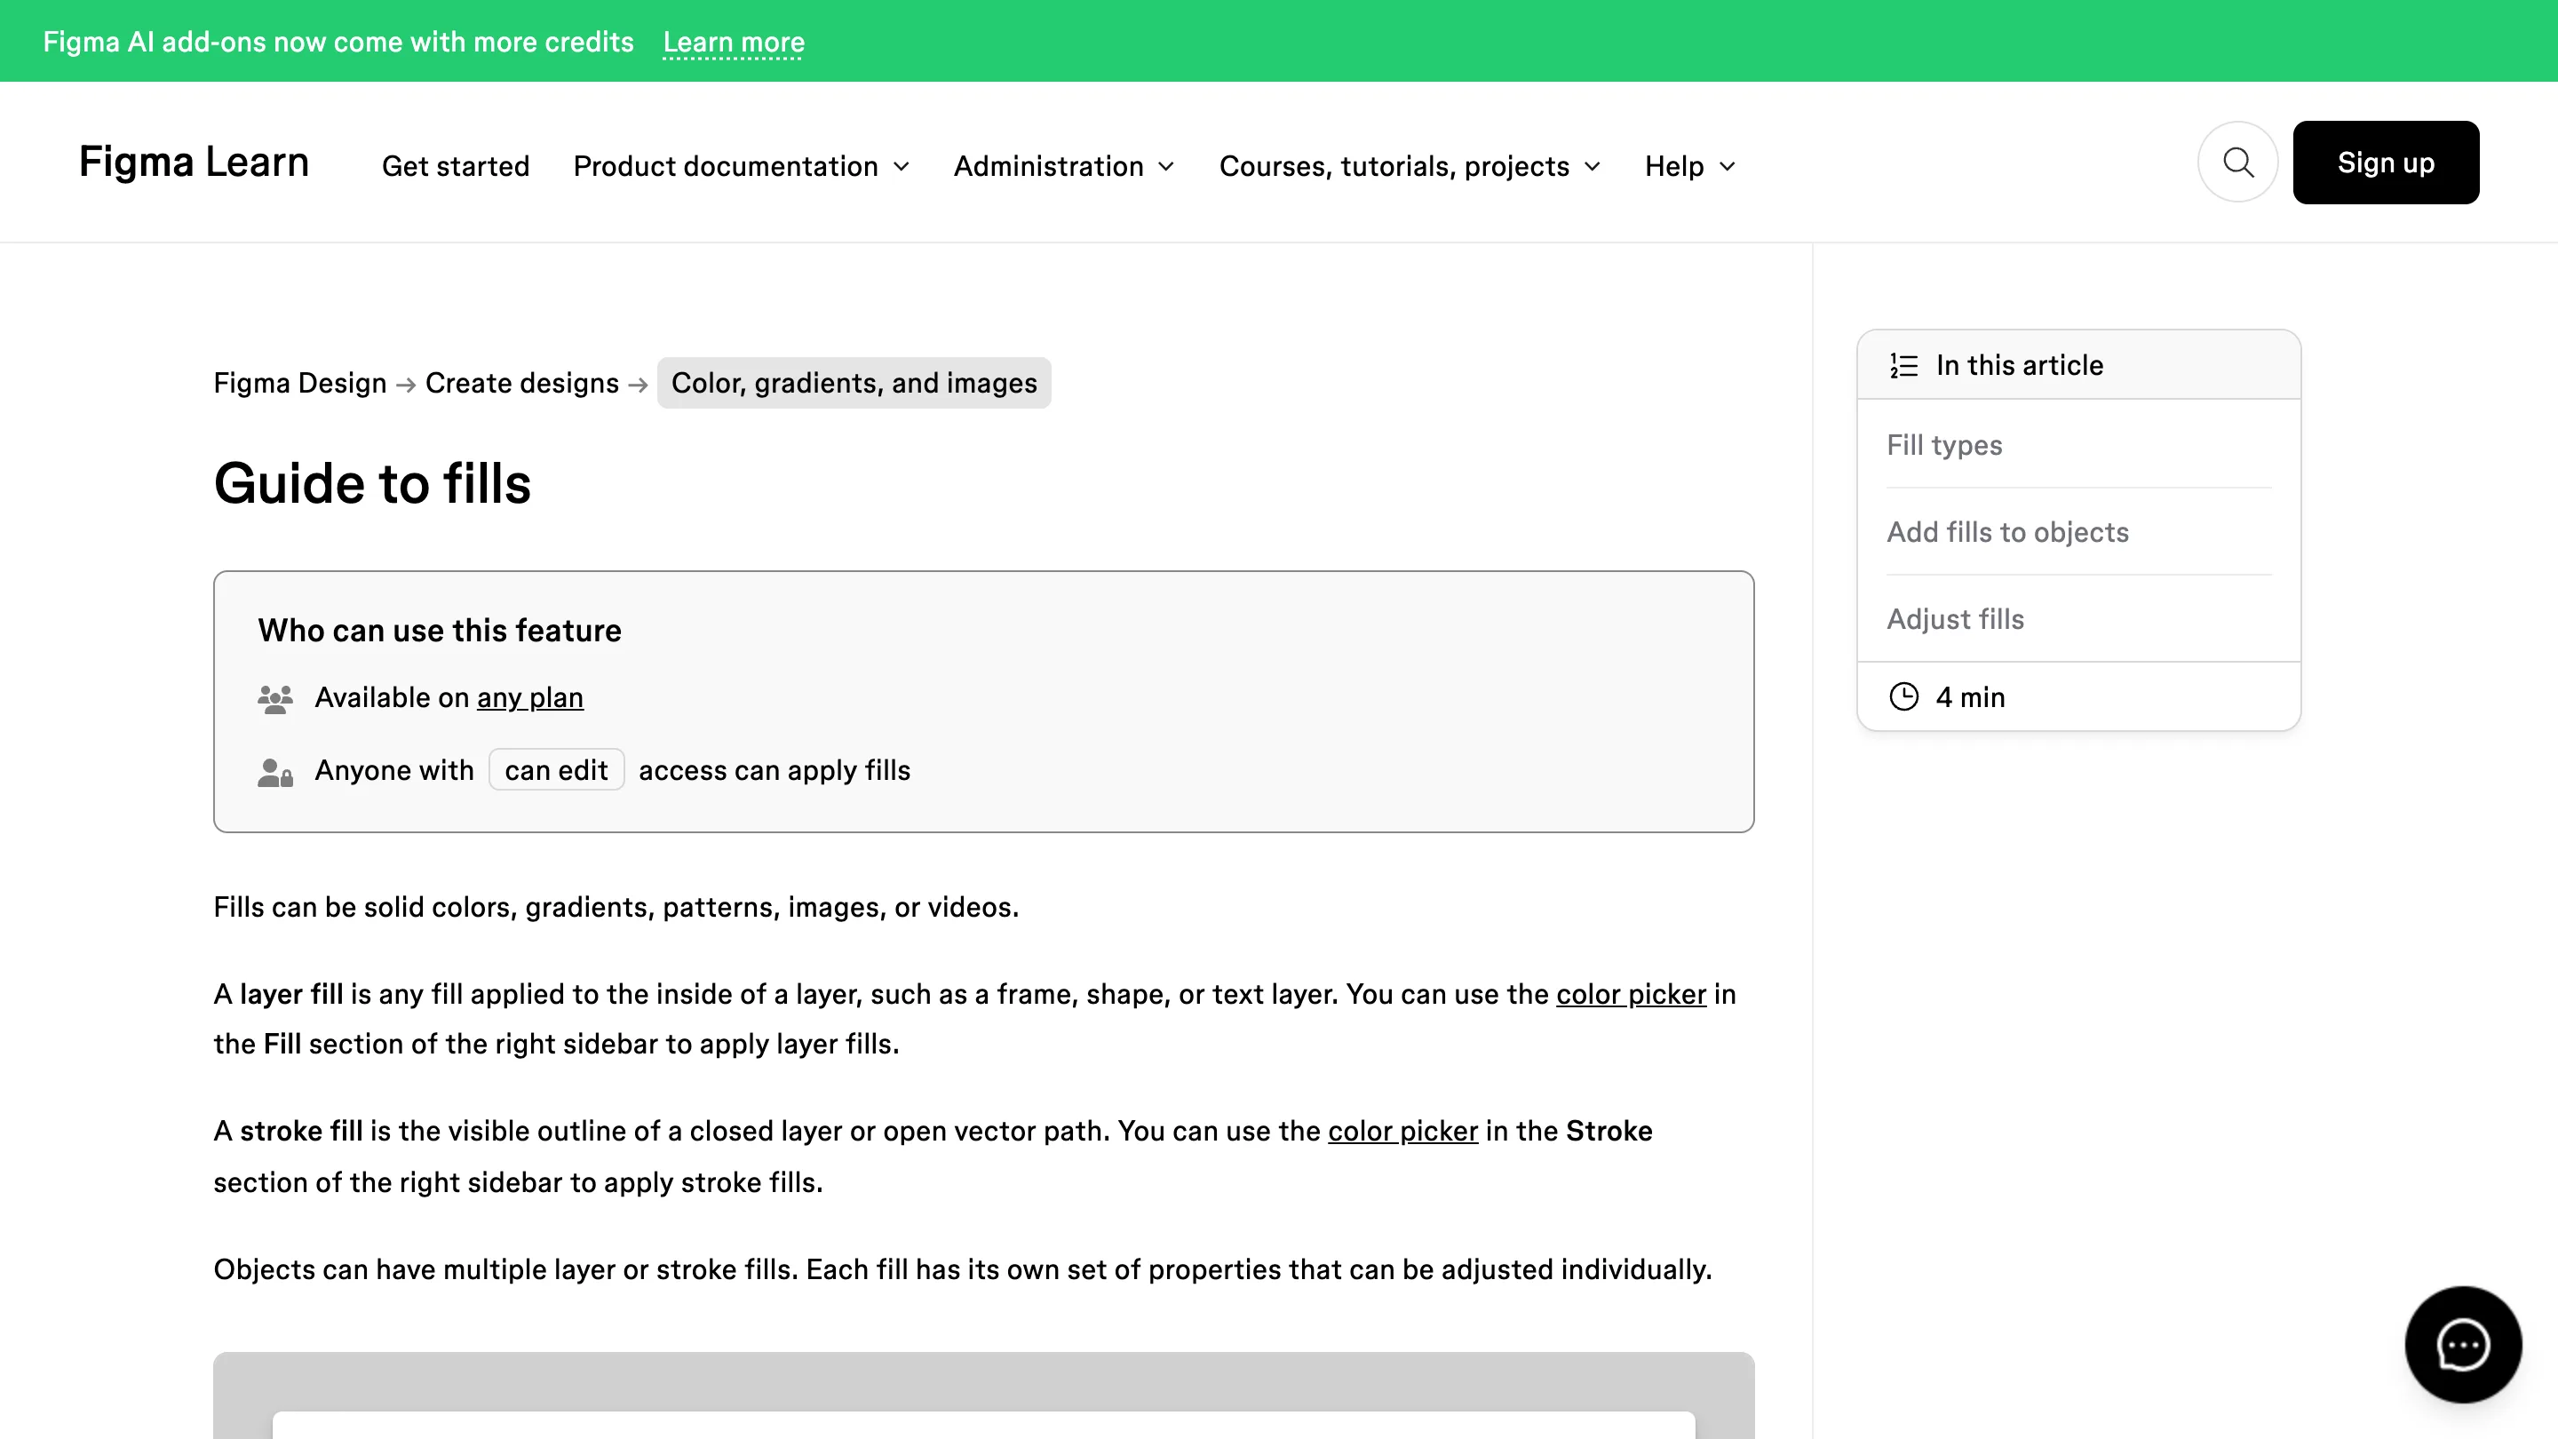Follow color picker link in layer fill paragraph
This screenshot has width=2558, height=1439.
[x=1631, y=994]
